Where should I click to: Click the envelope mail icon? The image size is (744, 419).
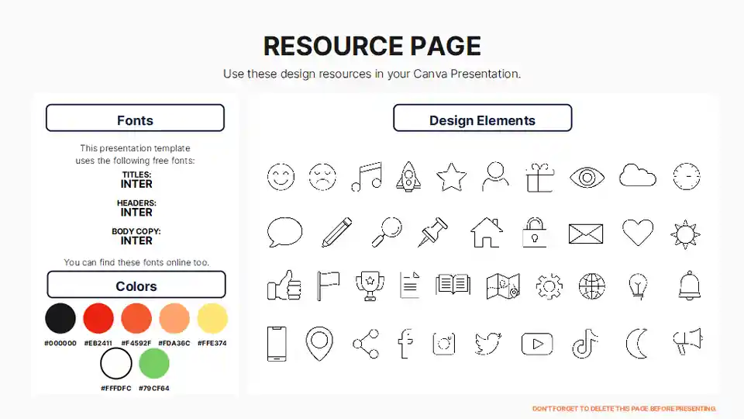[x=586, y=234]
